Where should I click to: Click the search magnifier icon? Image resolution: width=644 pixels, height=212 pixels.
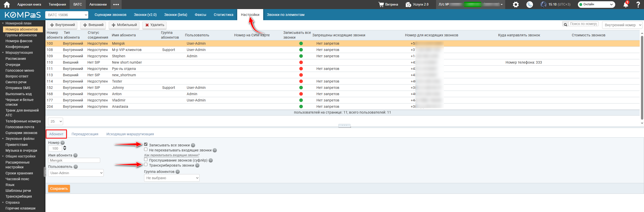pyautogui.click(x=565, y=24)
